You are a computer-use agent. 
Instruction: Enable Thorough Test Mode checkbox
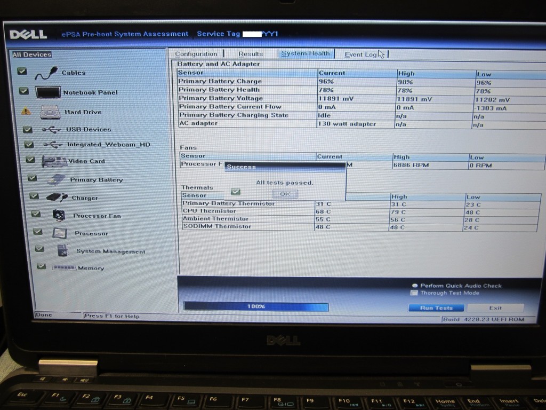414,293
